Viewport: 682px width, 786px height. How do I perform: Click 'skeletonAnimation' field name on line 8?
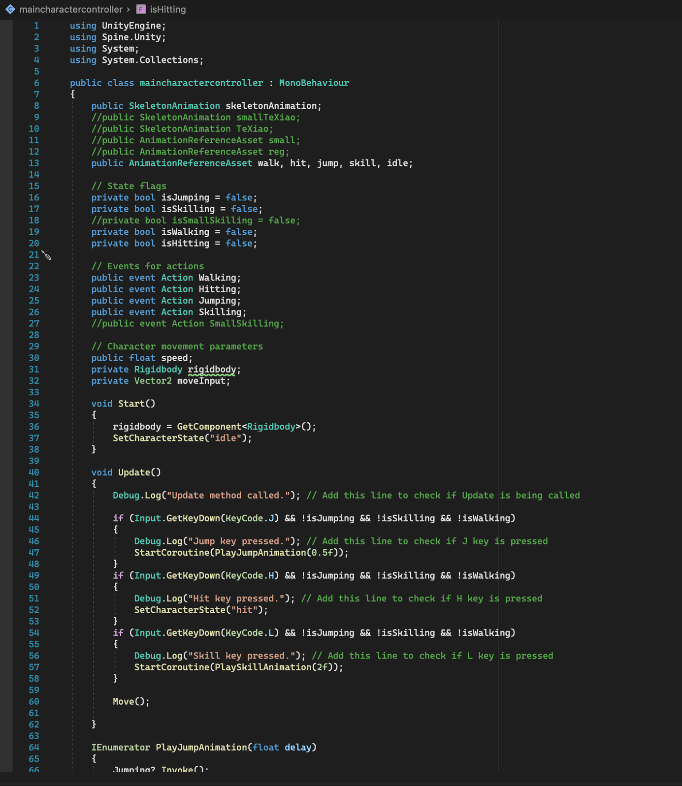[271, 106]
